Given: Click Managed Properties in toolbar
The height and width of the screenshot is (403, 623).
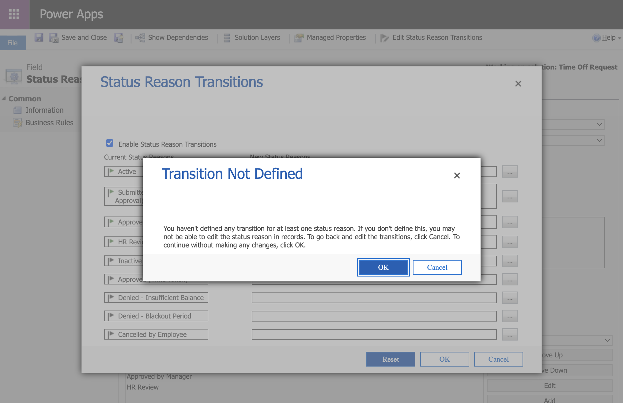Looking at the screenshot, I should (336, 38).
